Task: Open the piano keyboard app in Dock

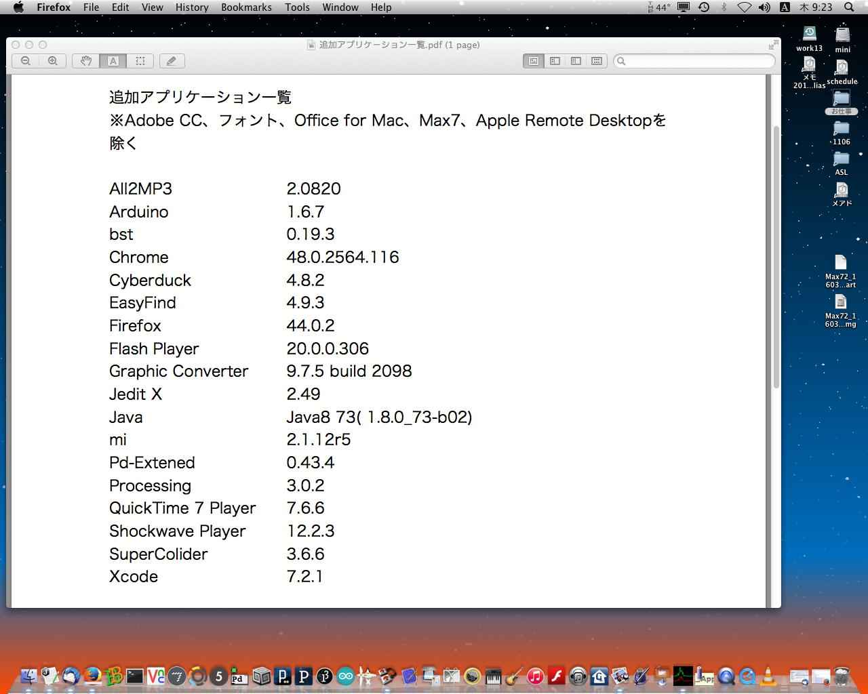Action: 493,676
